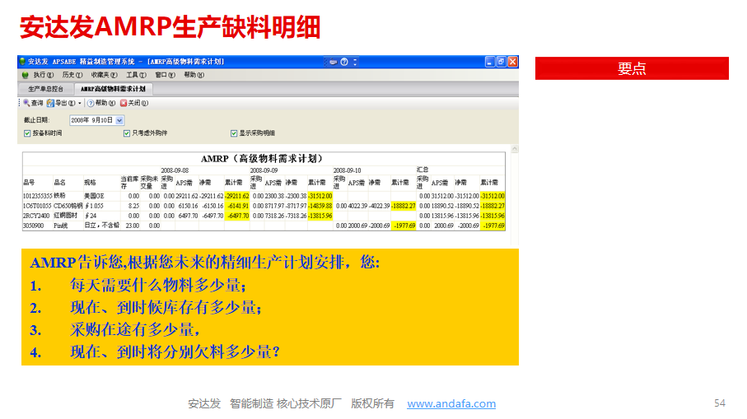This screenshot has height=419, width=747.
Task: Select the AMRP高级物料需求计划 tab
Action: click(x=113, y=89)
